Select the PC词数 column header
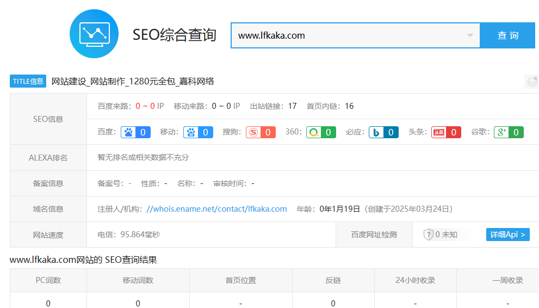Screen dimensions: 539x308 48,280
